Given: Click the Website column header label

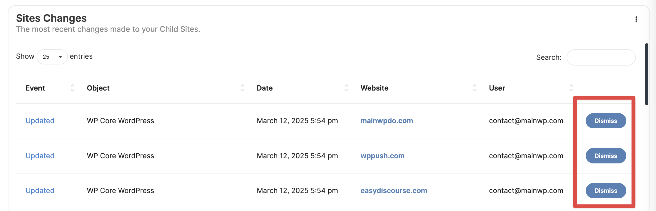Looking at the screenshot, I should pos(374,88).
